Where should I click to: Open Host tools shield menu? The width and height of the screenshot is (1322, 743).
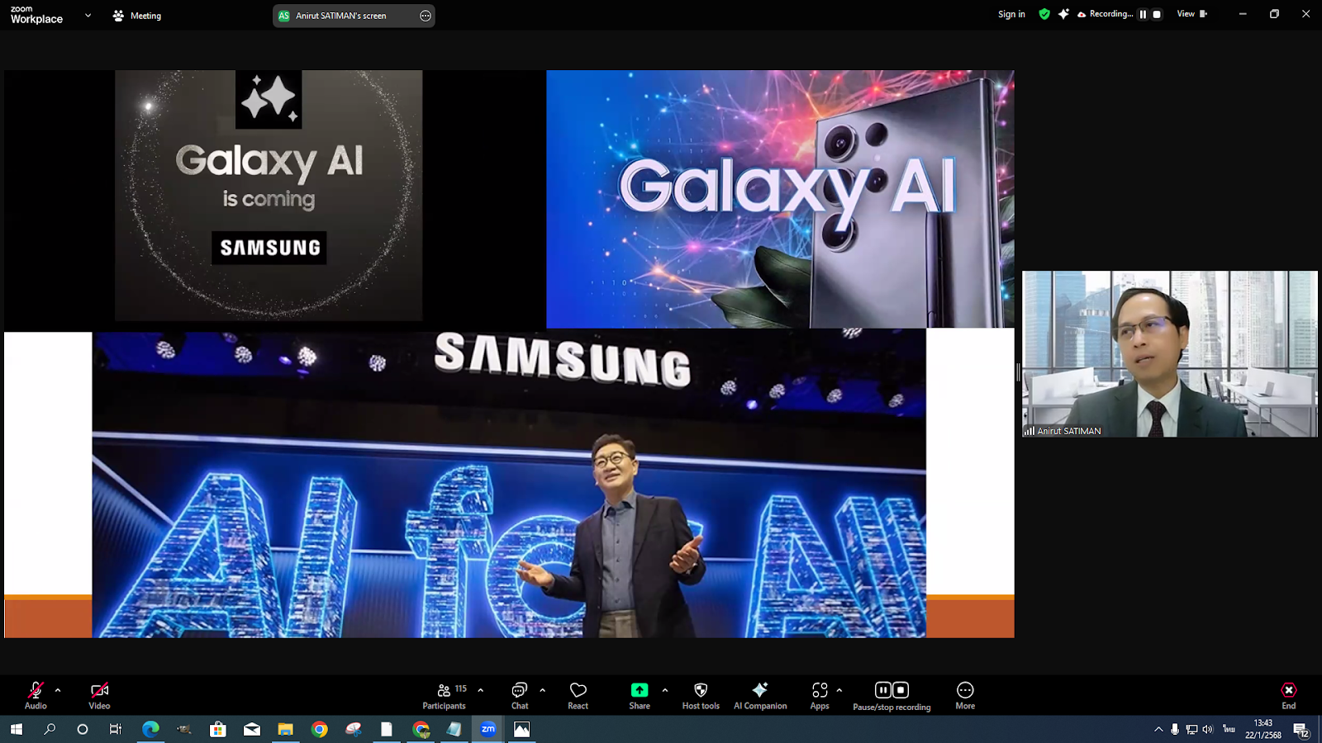point(701,695)
